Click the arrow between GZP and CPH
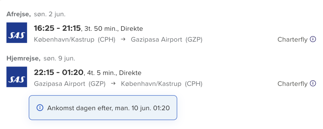 114,84
